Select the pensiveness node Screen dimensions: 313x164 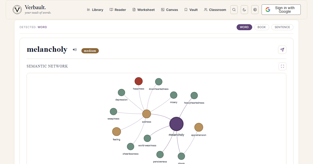click(160, 155)
